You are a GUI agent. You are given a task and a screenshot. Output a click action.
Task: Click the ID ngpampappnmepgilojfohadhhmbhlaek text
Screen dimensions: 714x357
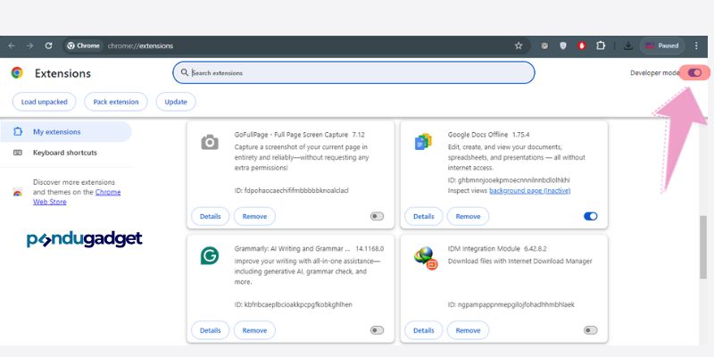[x=511, y=304]
